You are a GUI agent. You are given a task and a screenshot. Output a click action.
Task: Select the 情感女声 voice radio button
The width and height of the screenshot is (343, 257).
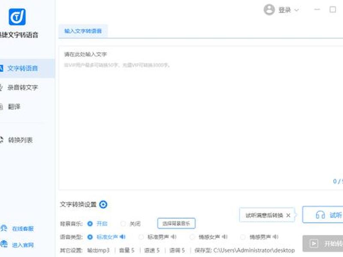(192, 237)
